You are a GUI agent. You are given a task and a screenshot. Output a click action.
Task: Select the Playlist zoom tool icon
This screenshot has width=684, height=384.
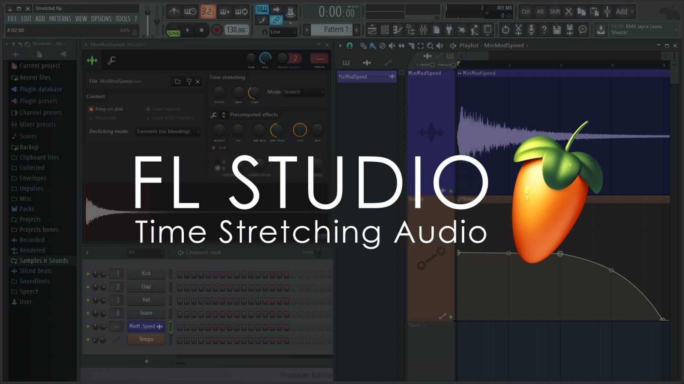430,45
